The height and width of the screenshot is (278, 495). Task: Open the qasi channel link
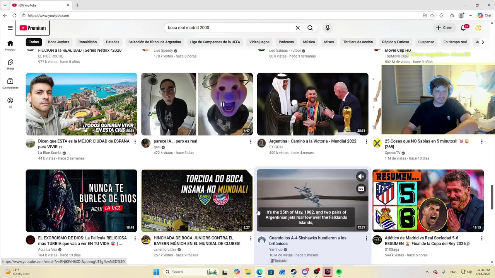tap(157, 147)
